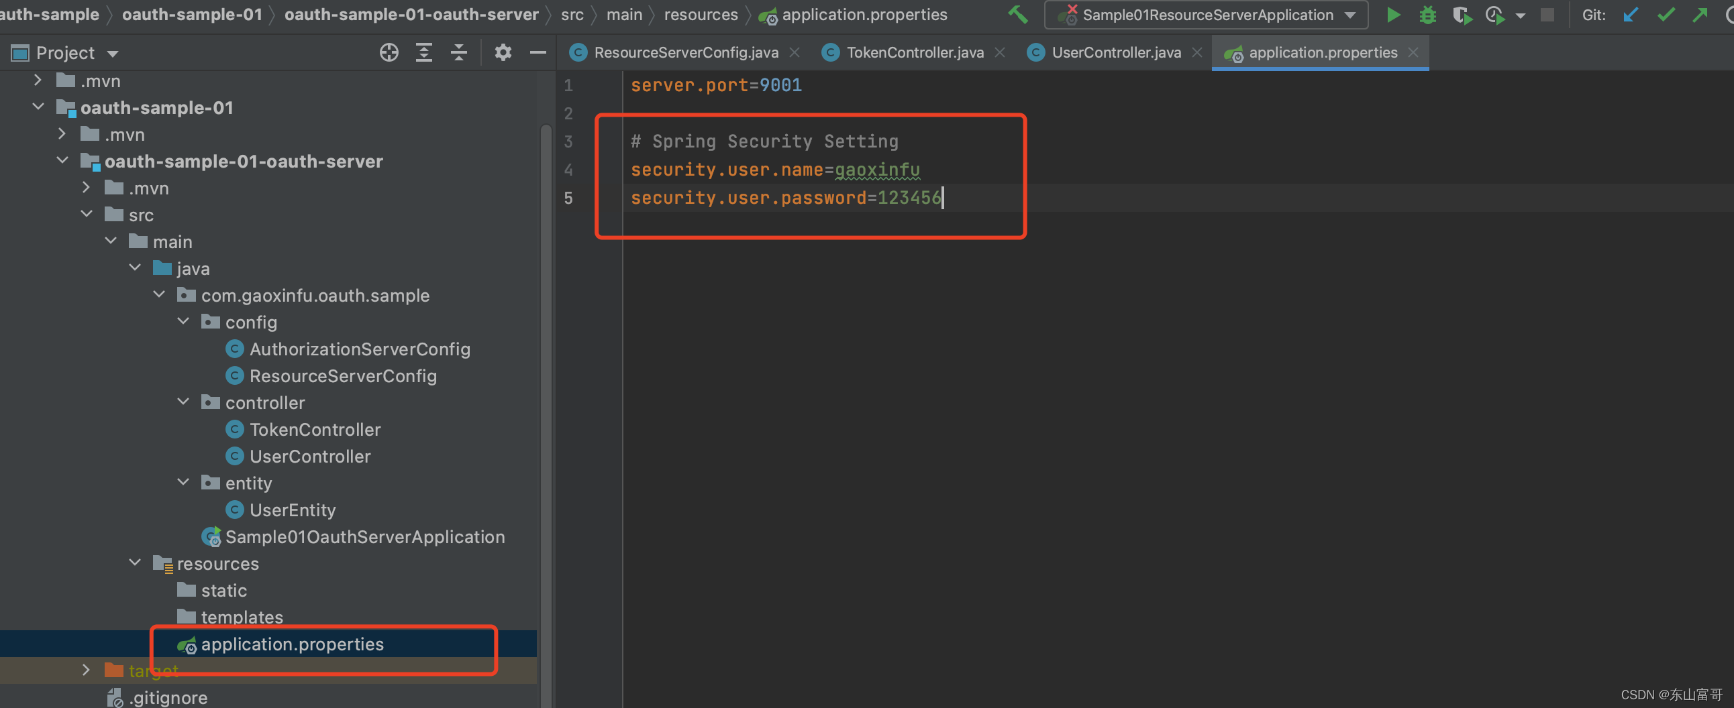
Task: Open Project panel settings gear
Action: point(503,52)
